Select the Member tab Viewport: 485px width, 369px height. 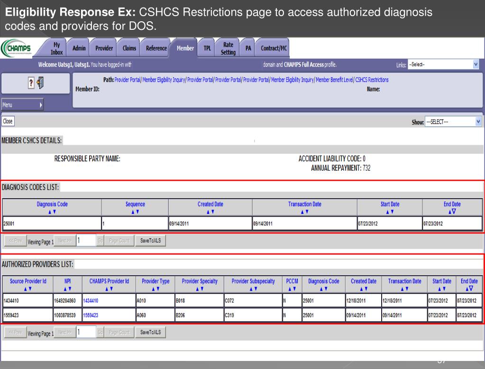click(185, 48)
